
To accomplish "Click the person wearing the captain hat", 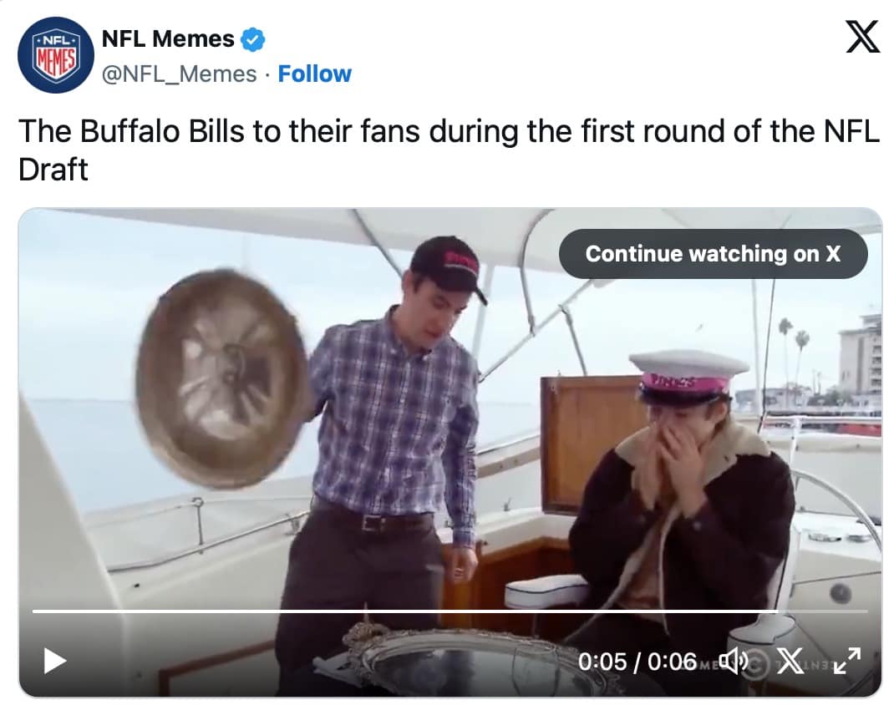I will tap(685, 493).
